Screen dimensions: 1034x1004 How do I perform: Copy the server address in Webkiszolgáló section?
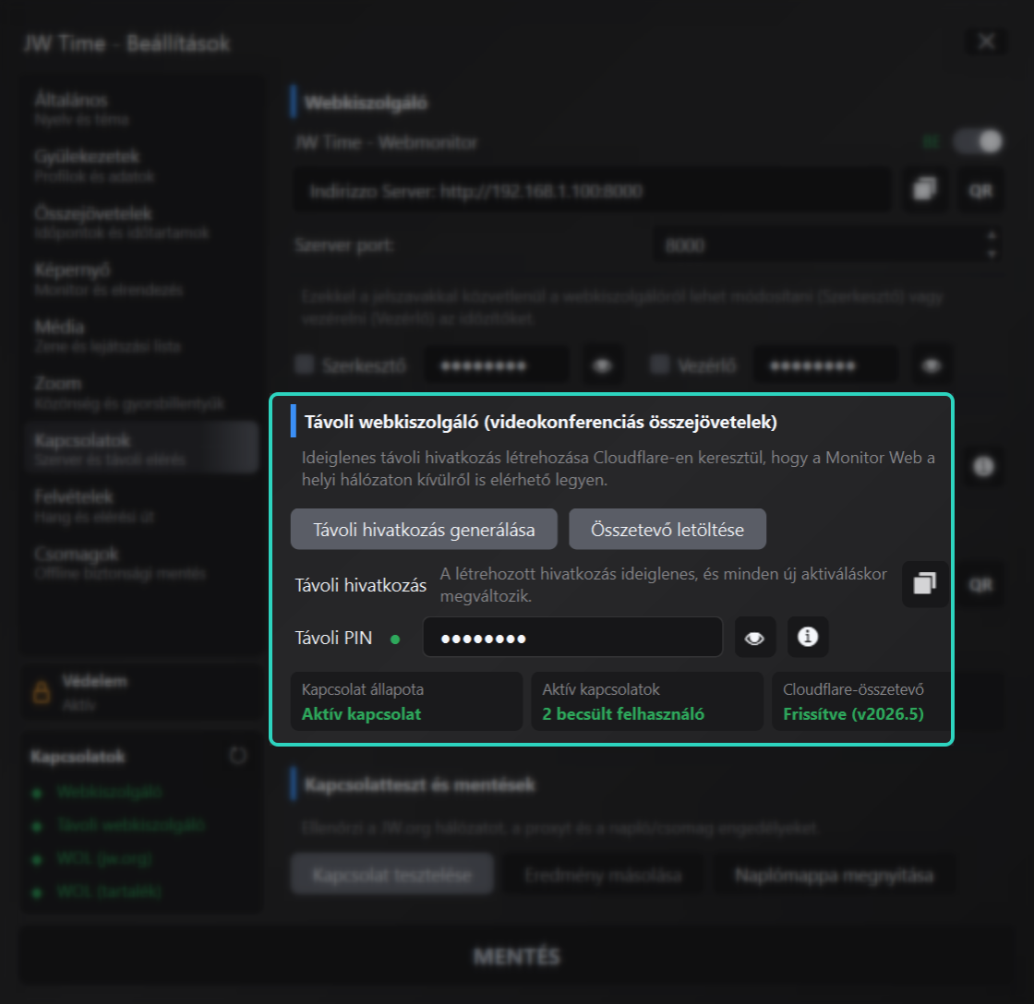click(x=924, y=190)
